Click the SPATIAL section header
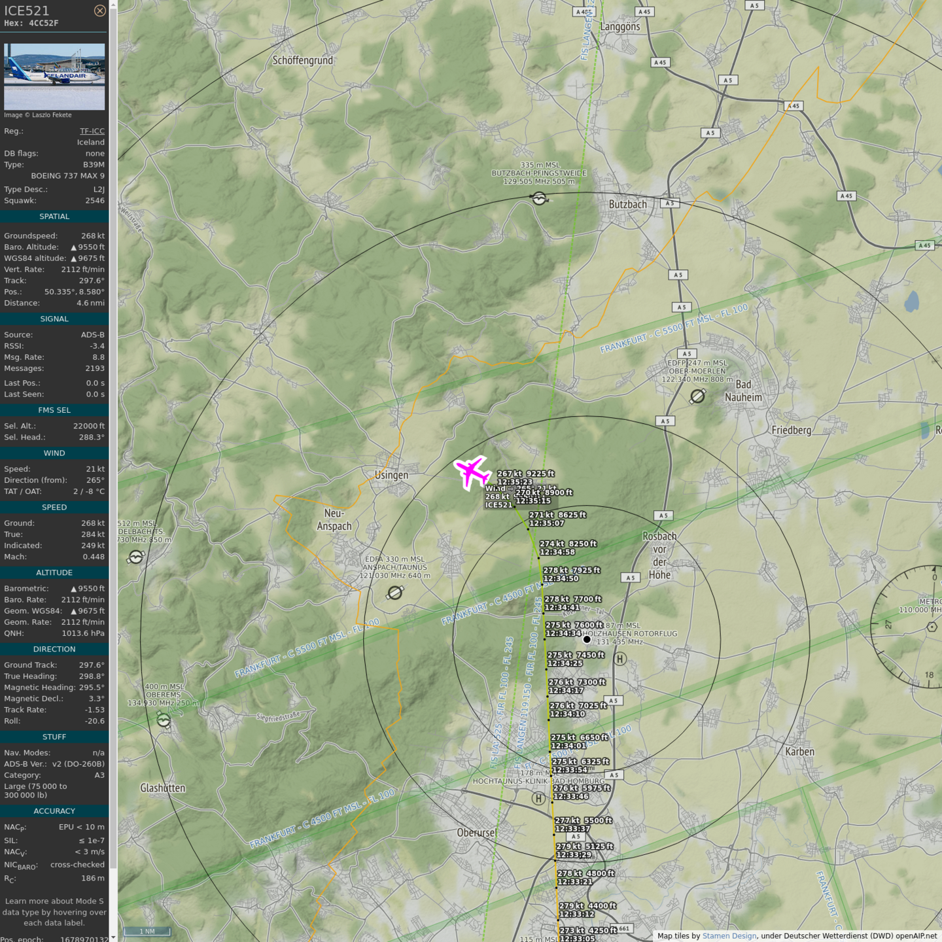Screen dimensions: 942x942 (x=54, y=217)
